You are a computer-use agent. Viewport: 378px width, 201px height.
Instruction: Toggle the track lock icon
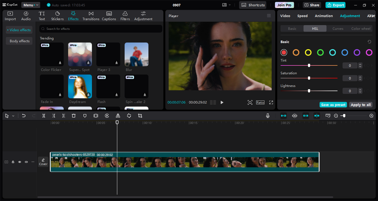[x=13, y=162]
